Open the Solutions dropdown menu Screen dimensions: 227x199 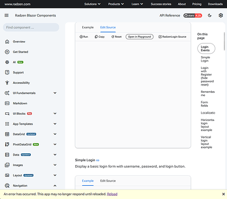(92, 4)
